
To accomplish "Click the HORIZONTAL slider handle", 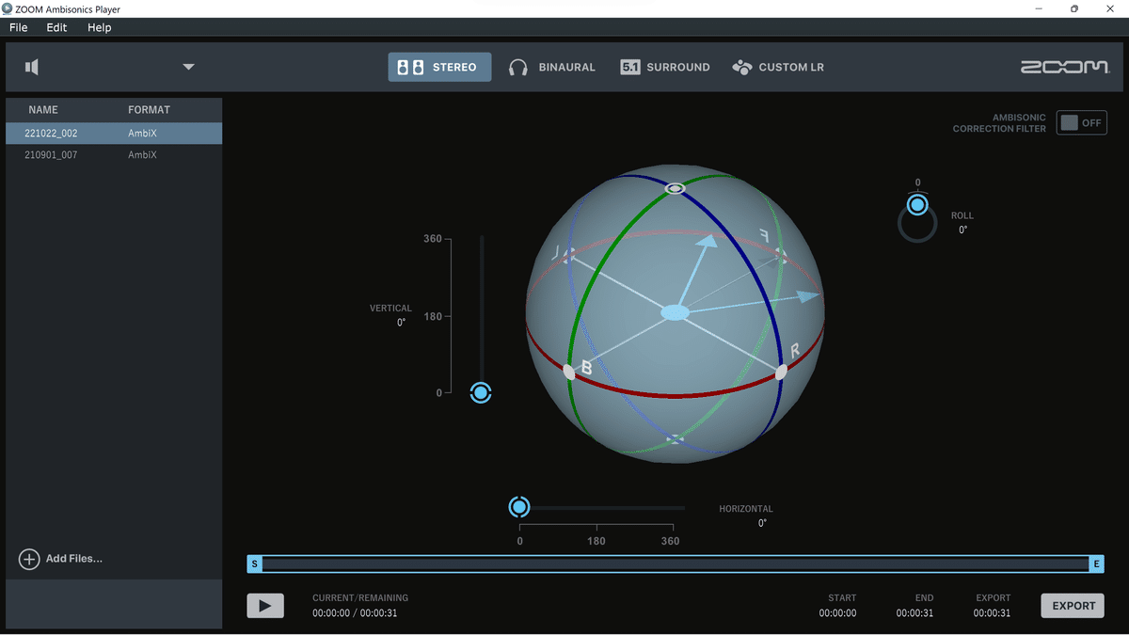I will coord(519,507).
